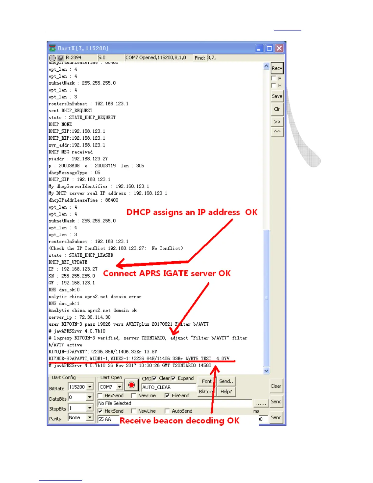Click the ^^ collapse button on right panel
This screenshot has width=373, height=483.
coord(277,132)
